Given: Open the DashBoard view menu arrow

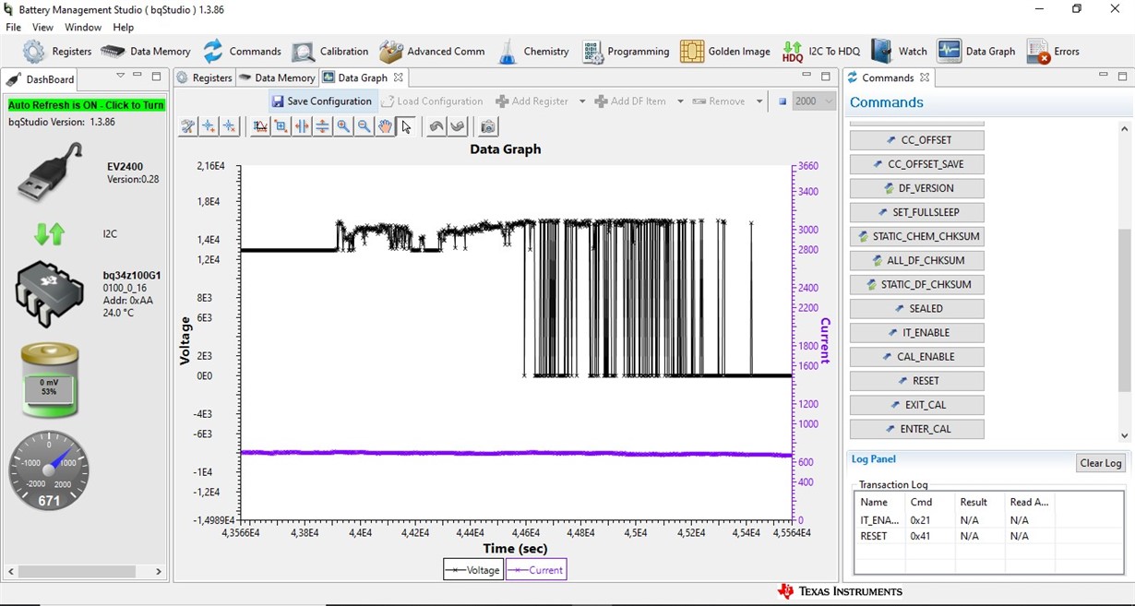Looking at the screenshot, I should coord(120,77).
